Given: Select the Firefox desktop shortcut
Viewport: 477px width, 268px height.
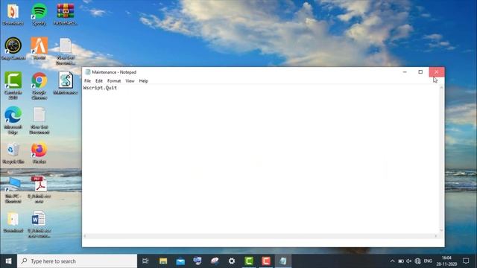Looking at the screenshot, I should pyautogui.click(x=40, y=153).
